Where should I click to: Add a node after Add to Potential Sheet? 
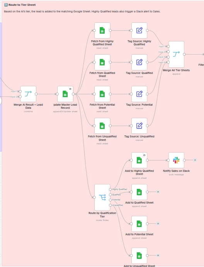pyautogui.click(x=158, y=224)
